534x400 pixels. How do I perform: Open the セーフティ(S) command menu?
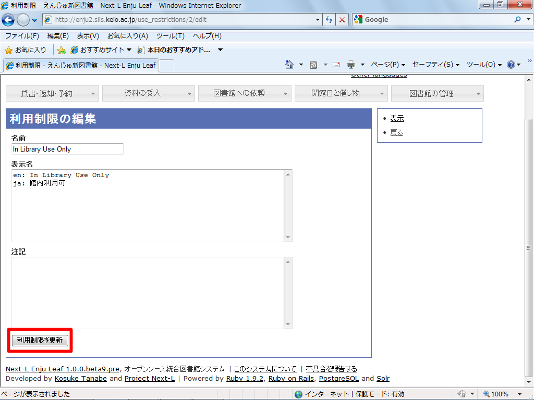(x=436, y=65)
